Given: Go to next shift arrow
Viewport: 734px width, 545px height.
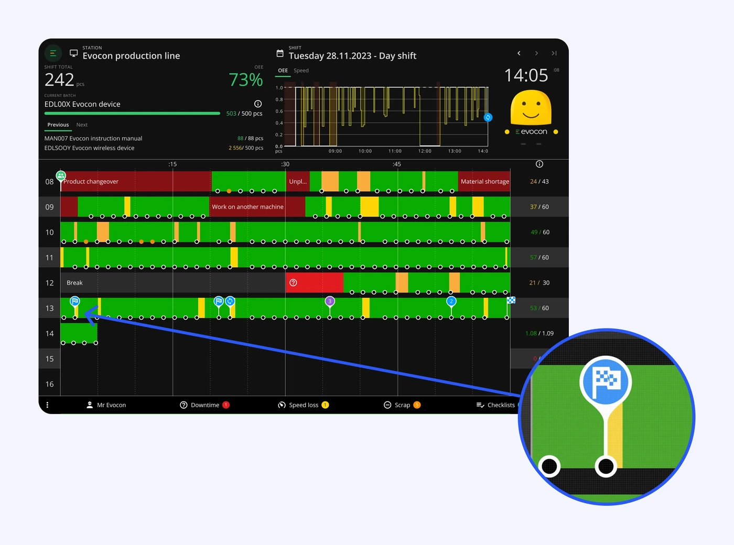Looking at the screenshot, I should point(536,53).
